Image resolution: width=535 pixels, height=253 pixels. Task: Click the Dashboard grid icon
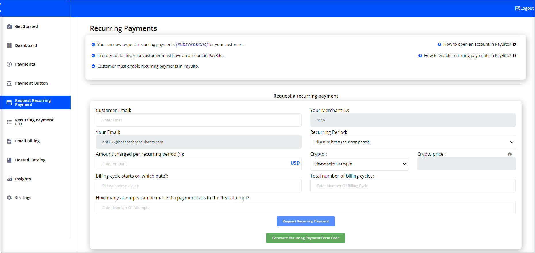(x=9, y=45)
